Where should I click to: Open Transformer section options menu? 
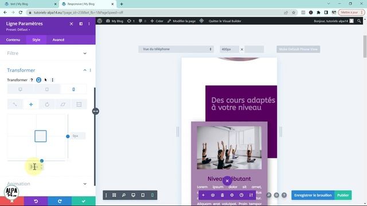pyautogui.click(x=91, y=70)
